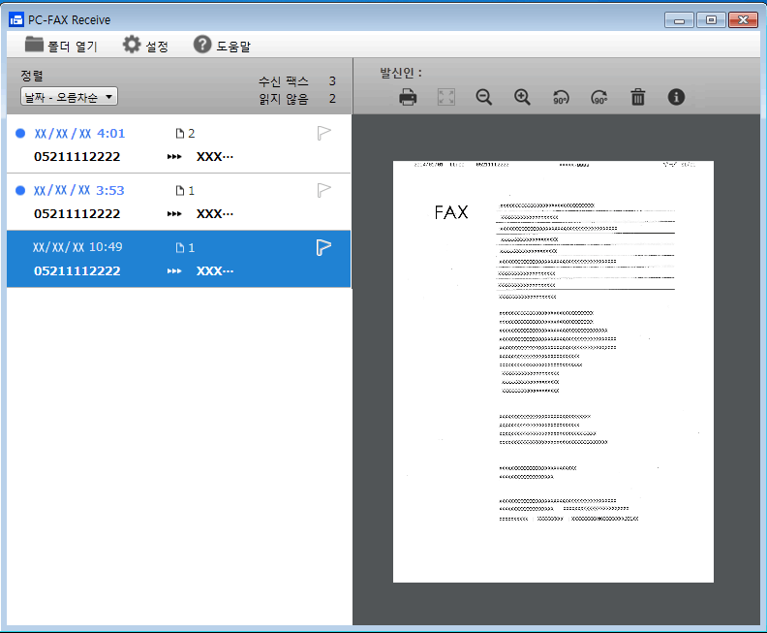Image resolution: width=767 pixels, height=633 pixels.
Task: Maximize the PC-FAX Receive window
Action: pos(711,20)
